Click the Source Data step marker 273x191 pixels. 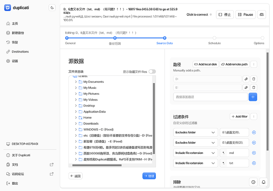[165, 38]
